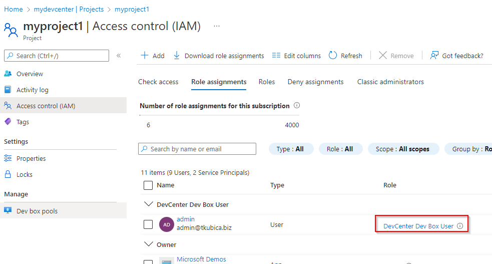
Task: Toggle the select-all checkbox next to Name
Action: pyautogui.click(x=148, y=185)
